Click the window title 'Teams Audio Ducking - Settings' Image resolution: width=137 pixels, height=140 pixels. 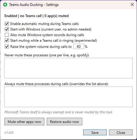[34, 5]
